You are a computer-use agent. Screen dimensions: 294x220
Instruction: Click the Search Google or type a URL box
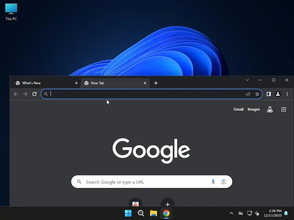(152, 182)
